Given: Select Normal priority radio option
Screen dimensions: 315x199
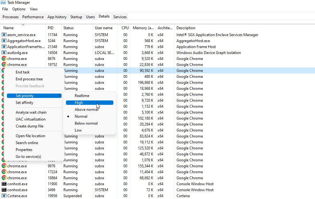Looking at the screenshot, I should [x=81, y=116].
